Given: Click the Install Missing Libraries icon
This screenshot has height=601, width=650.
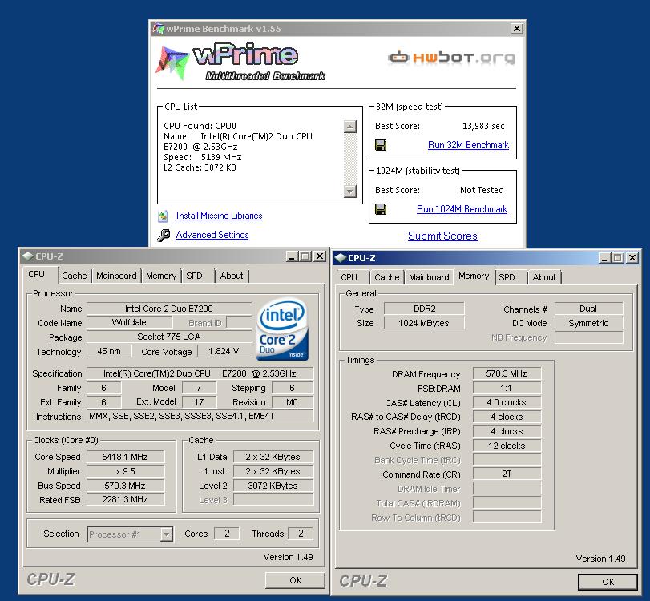Looking at the screenshot, I should (164, 216).
